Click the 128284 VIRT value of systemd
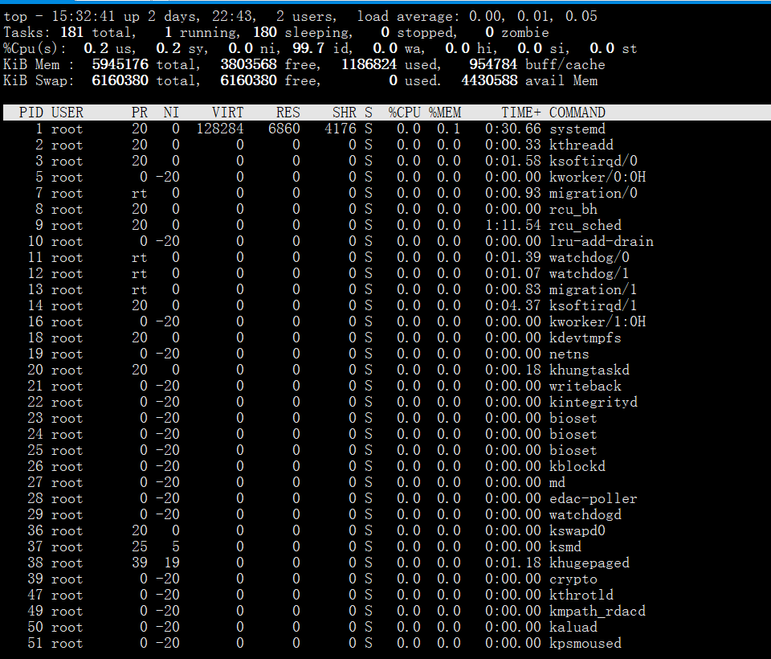Viewport: 771px width, 659px height. (220, 129)
